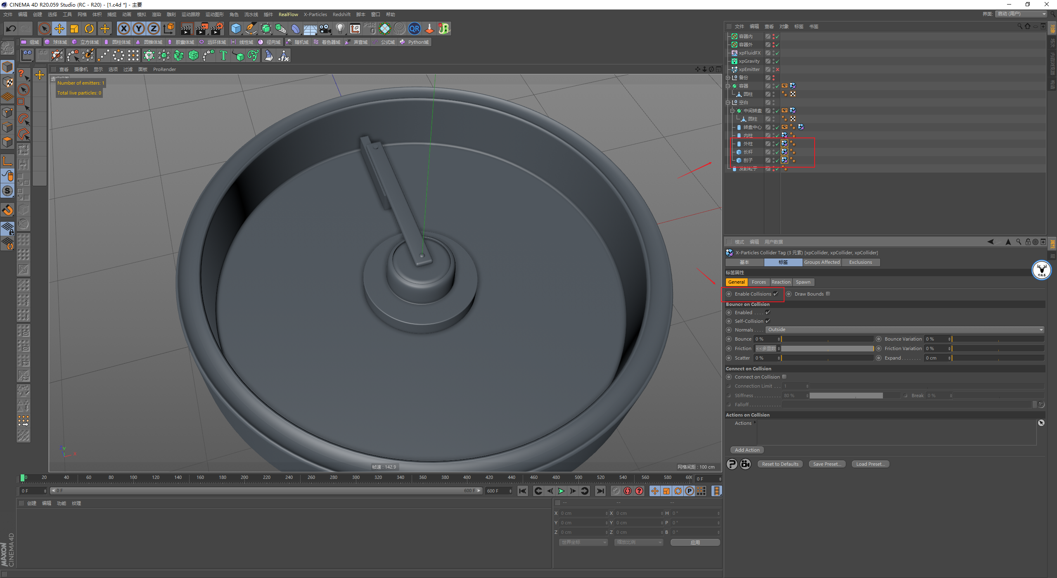The image size is (1057, 578).
Task: Open the viewport ProRender menu
Action: click(x=164, y=69)
